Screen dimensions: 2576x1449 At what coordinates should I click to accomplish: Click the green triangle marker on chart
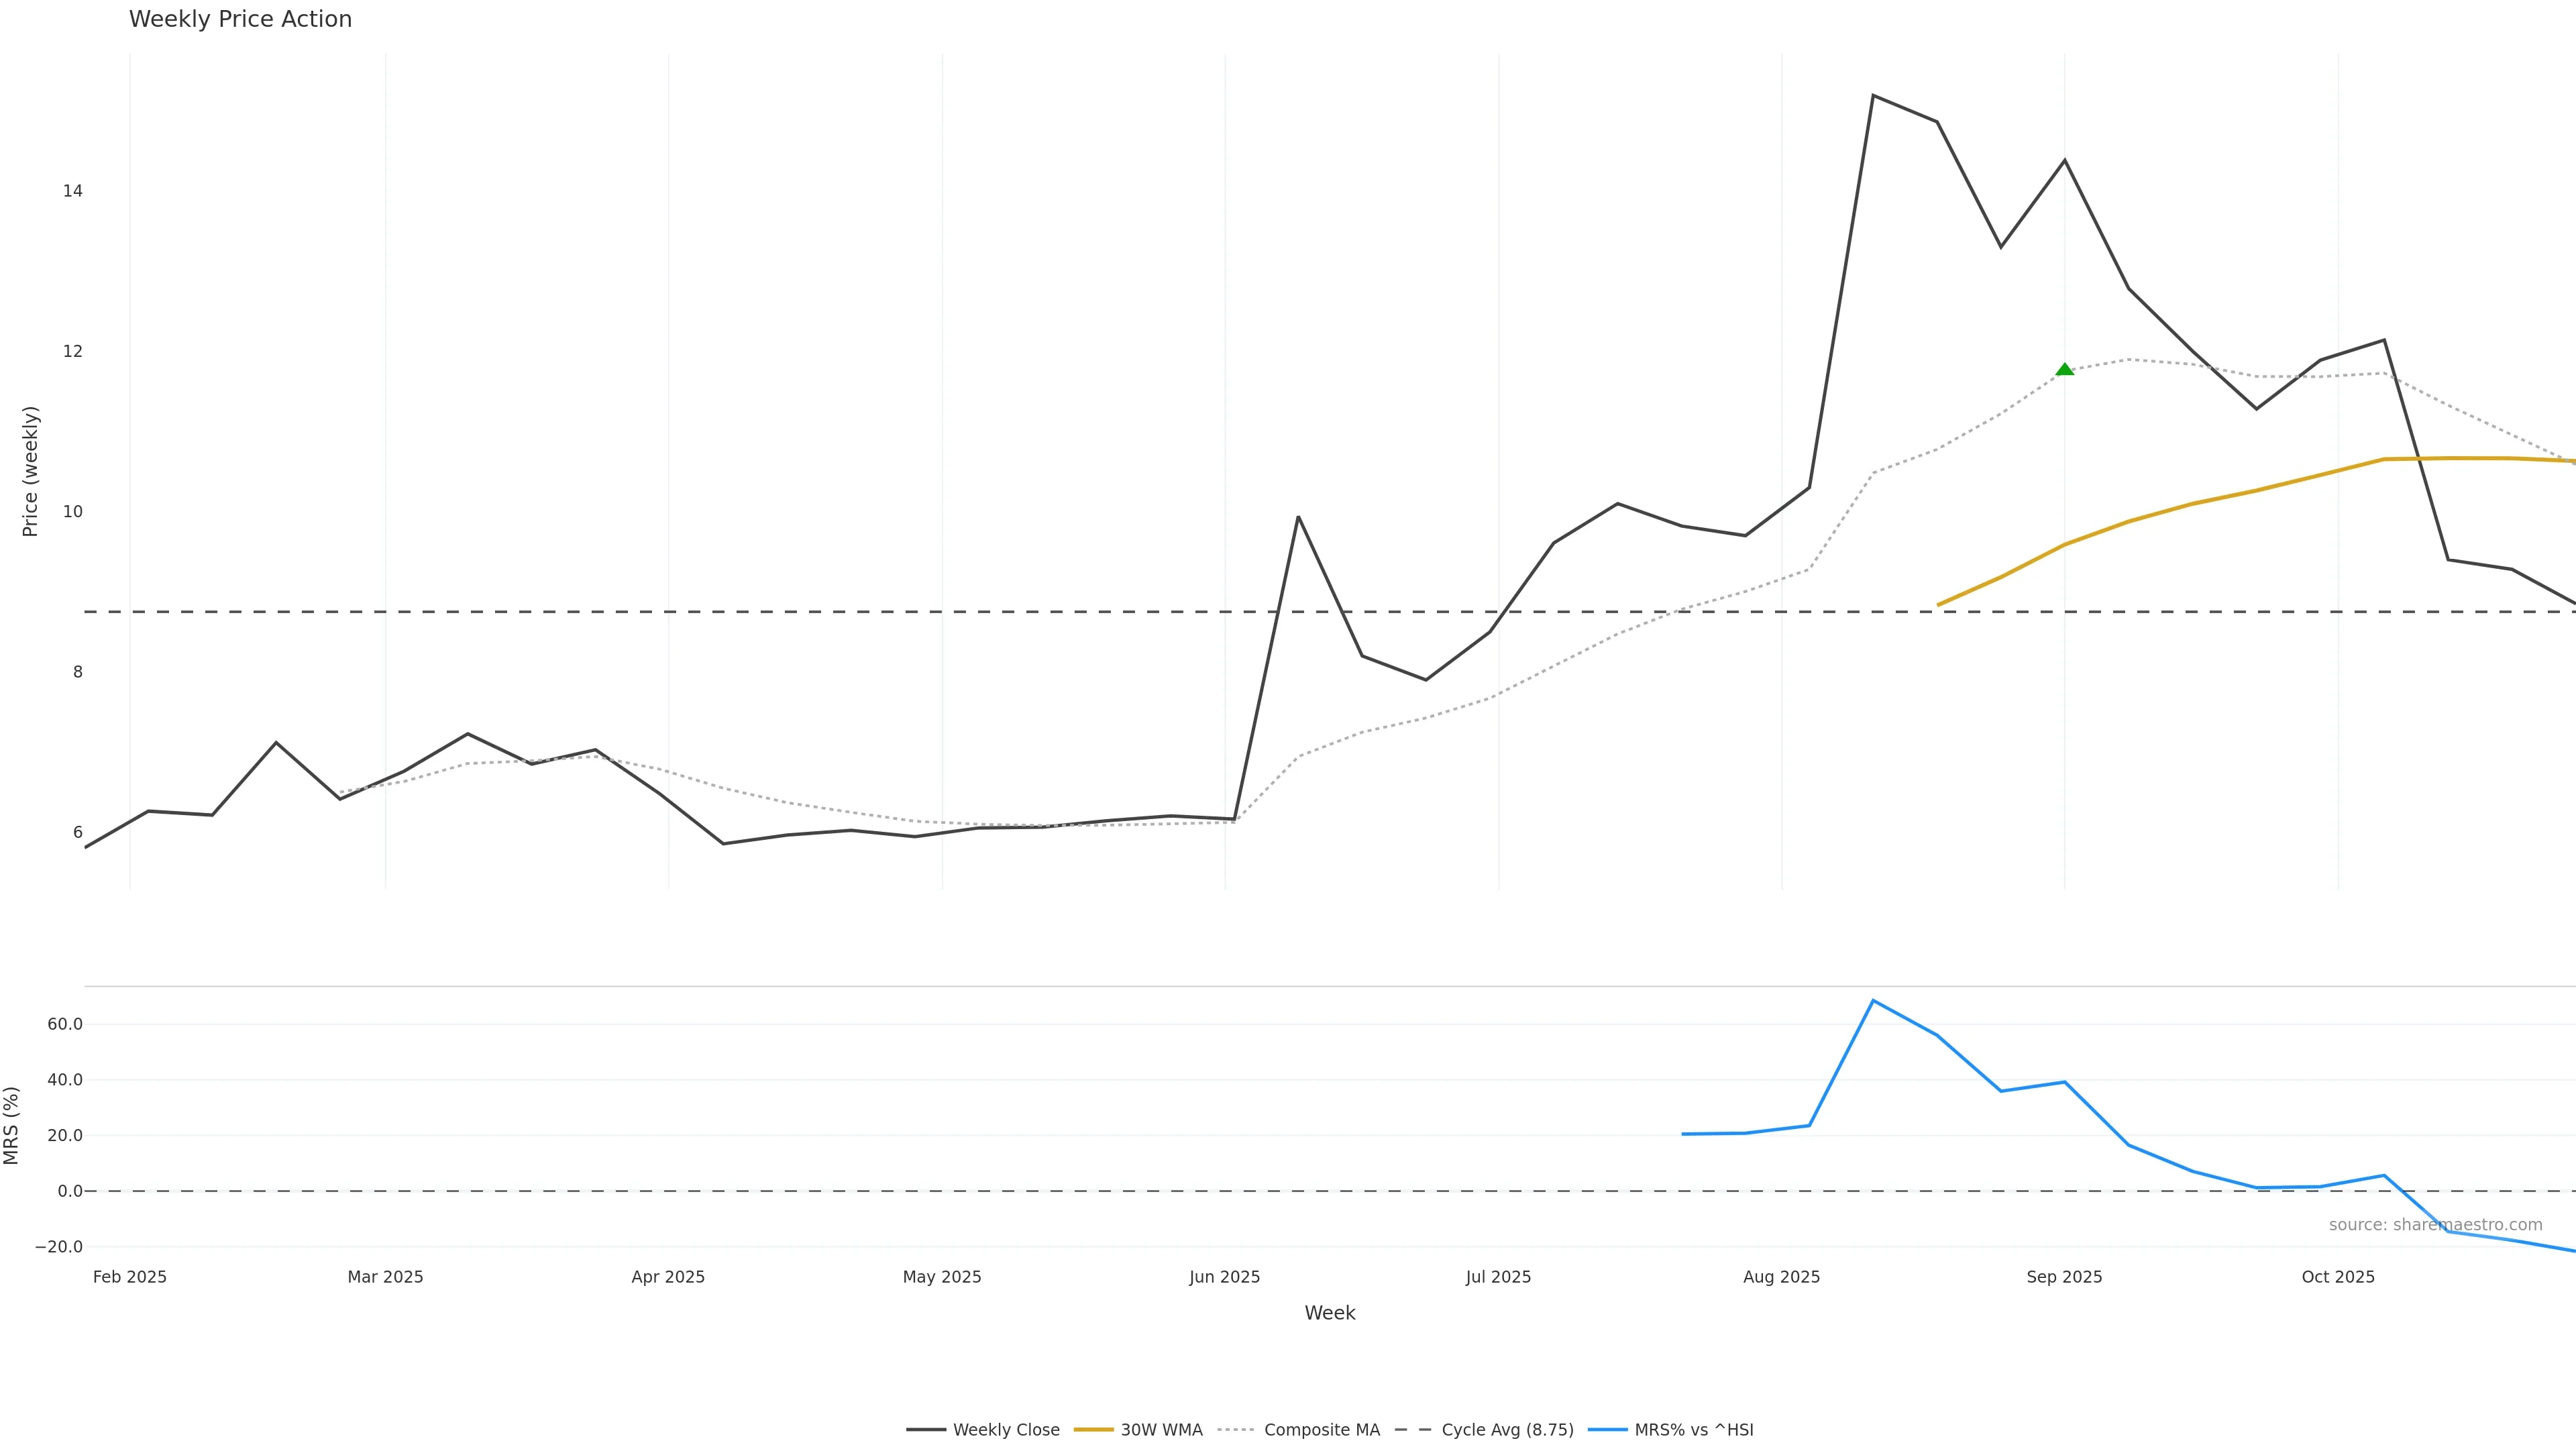click(x=2064, y=370)
